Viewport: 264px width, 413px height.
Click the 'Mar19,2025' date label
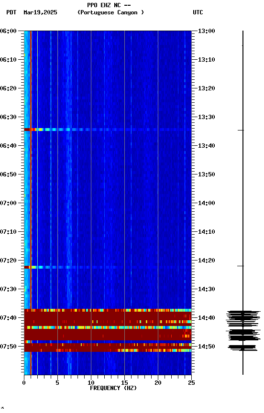click(x=40, y=12)
